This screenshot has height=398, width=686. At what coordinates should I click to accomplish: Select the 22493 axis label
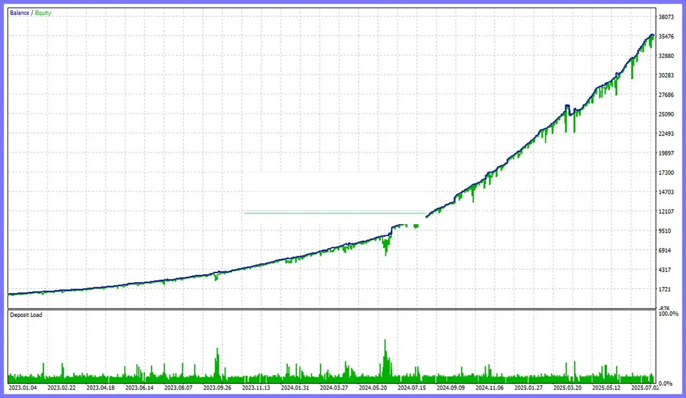click(x=667, y=134)
